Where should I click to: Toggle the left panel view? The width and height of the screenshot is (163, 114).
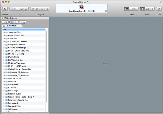coord(143,9)
